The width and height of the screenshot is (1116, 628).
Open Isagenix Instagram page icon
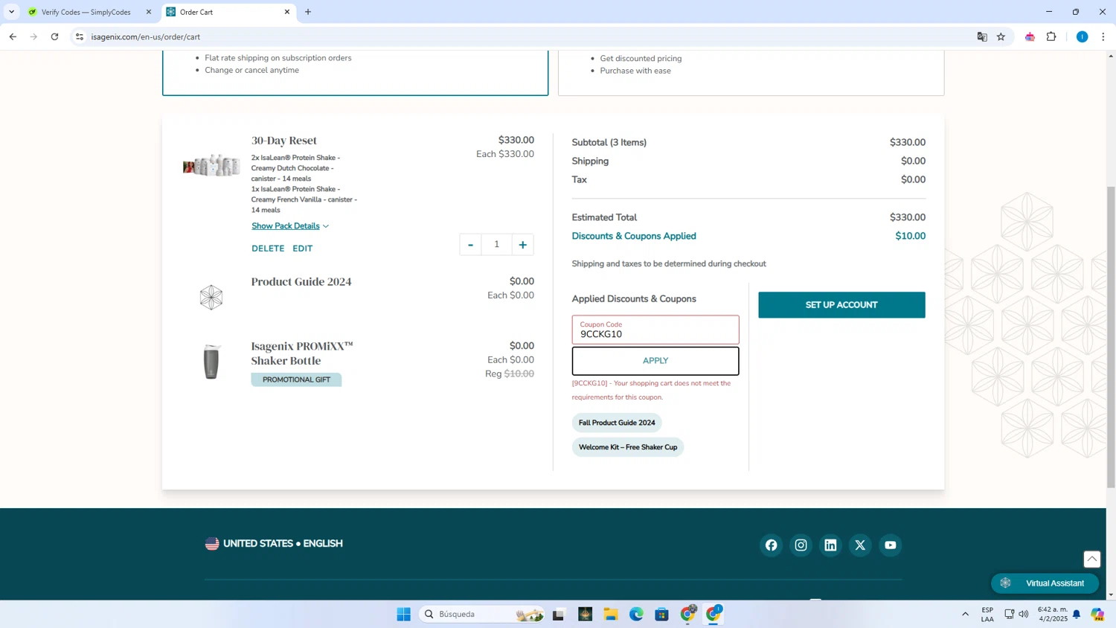click(801, 545)
